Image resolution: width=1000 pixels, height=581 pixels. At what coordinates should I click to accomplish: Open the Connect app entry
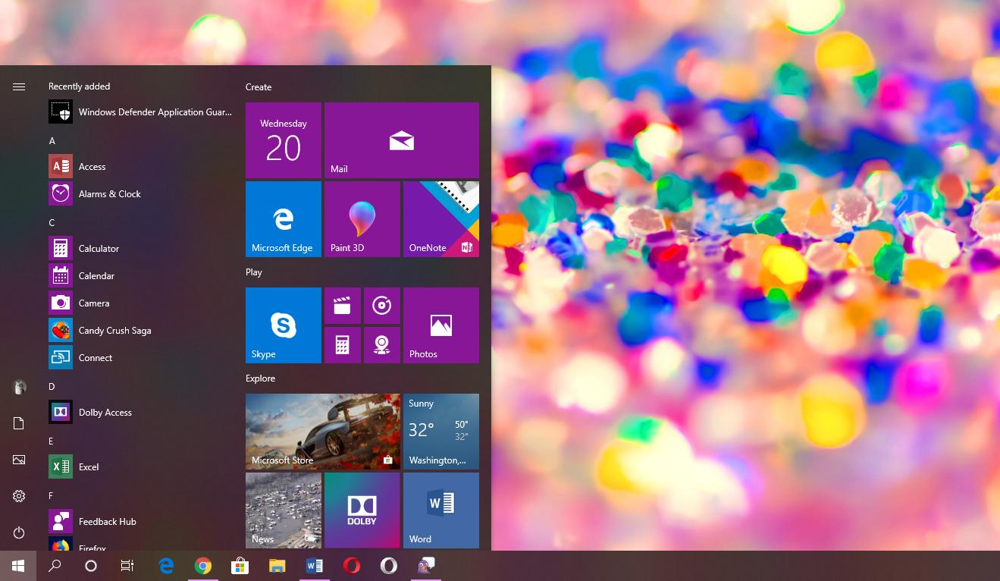140,358
